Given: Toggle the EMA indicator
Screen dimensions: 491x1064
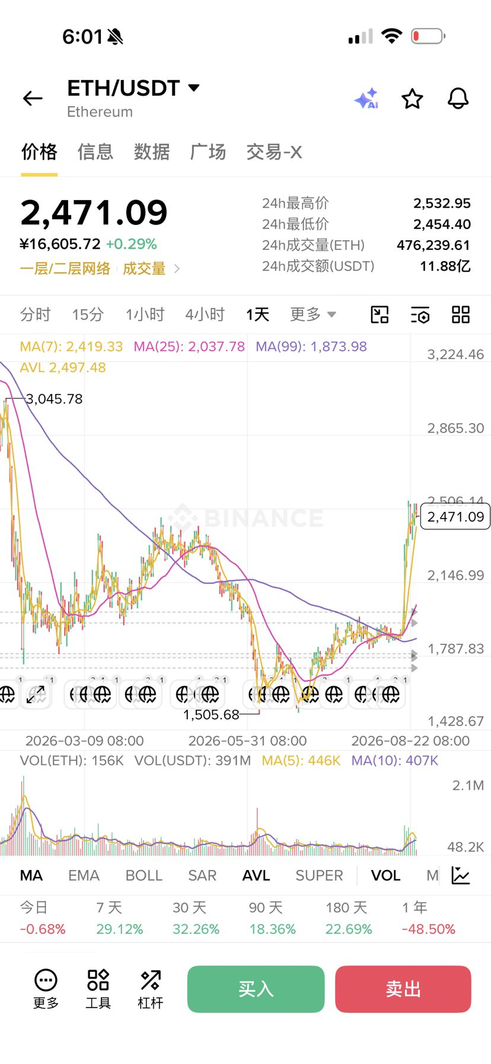Looking at the screenshot, I should click(84, 875).
